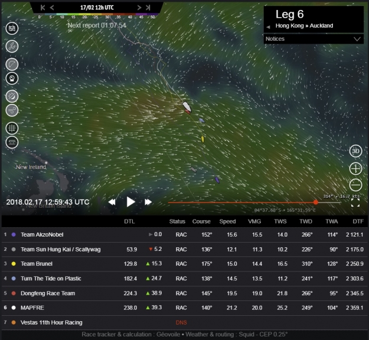Screen dimensions: 369x340
Task: Sort table by DTL column header
Action: point(129,221)
